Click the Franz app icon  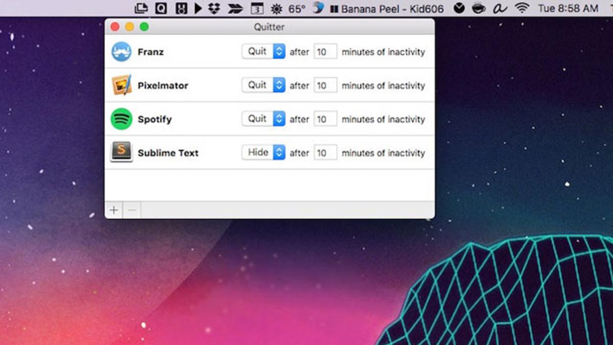click(x=122, y=52)
